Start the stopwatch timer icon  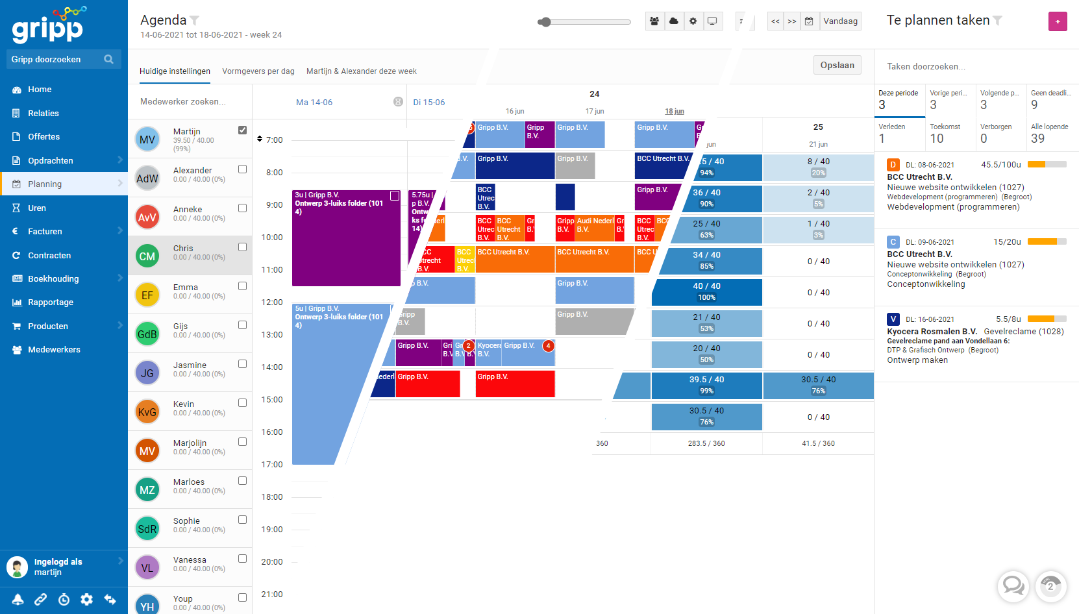coord(64,600)
